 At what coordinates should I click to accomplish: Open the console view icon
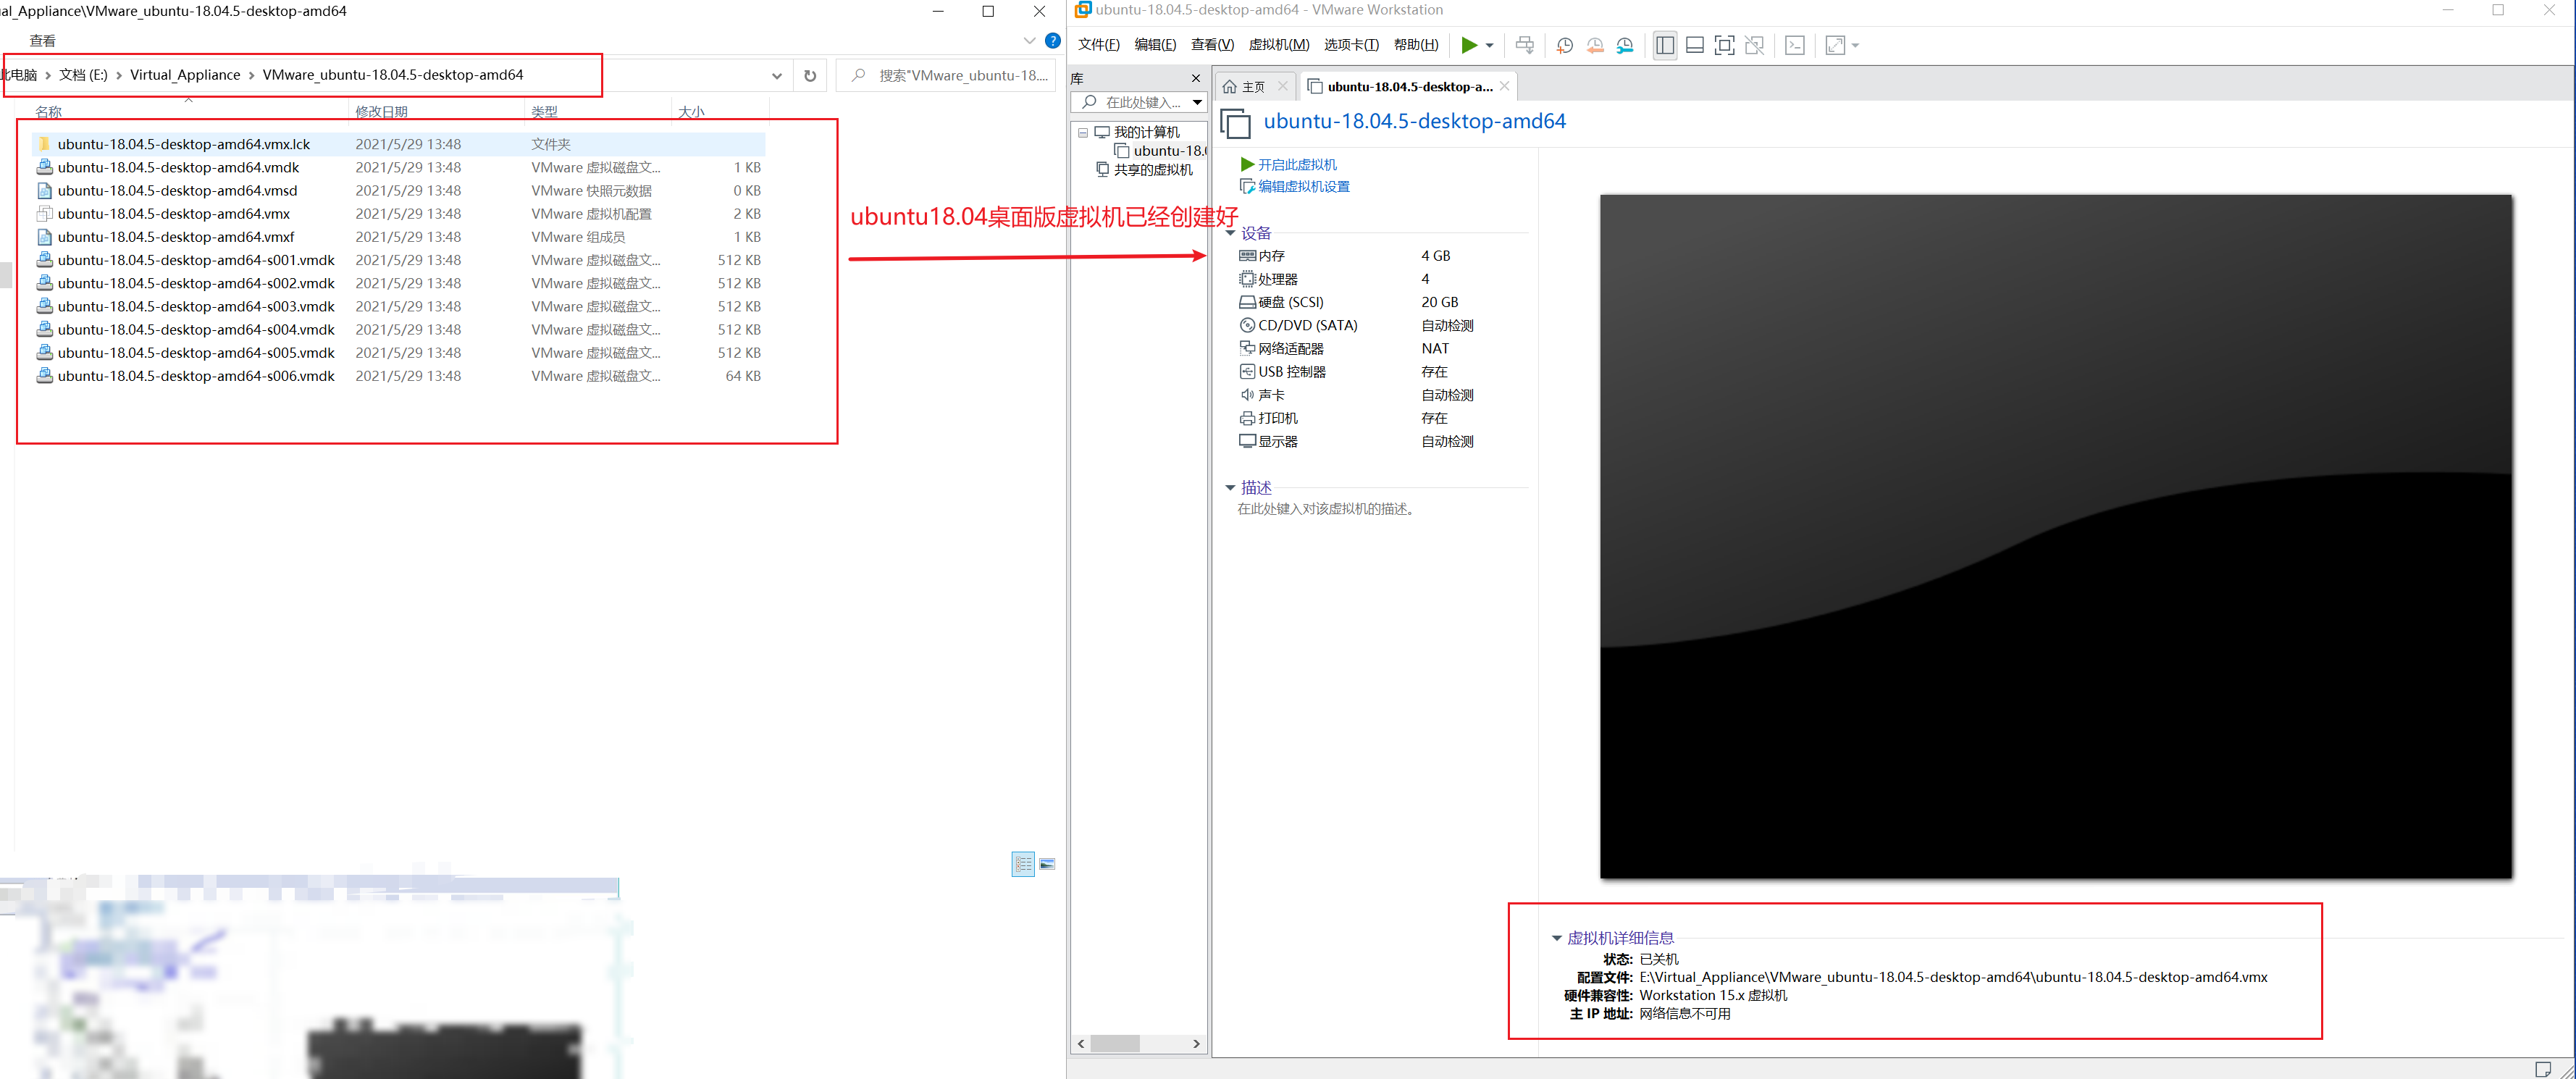pos(1795,45)
